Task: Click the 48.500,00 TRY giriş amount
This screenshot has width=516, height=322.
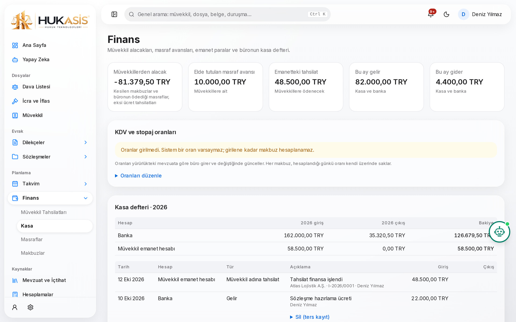Action: 430,279
